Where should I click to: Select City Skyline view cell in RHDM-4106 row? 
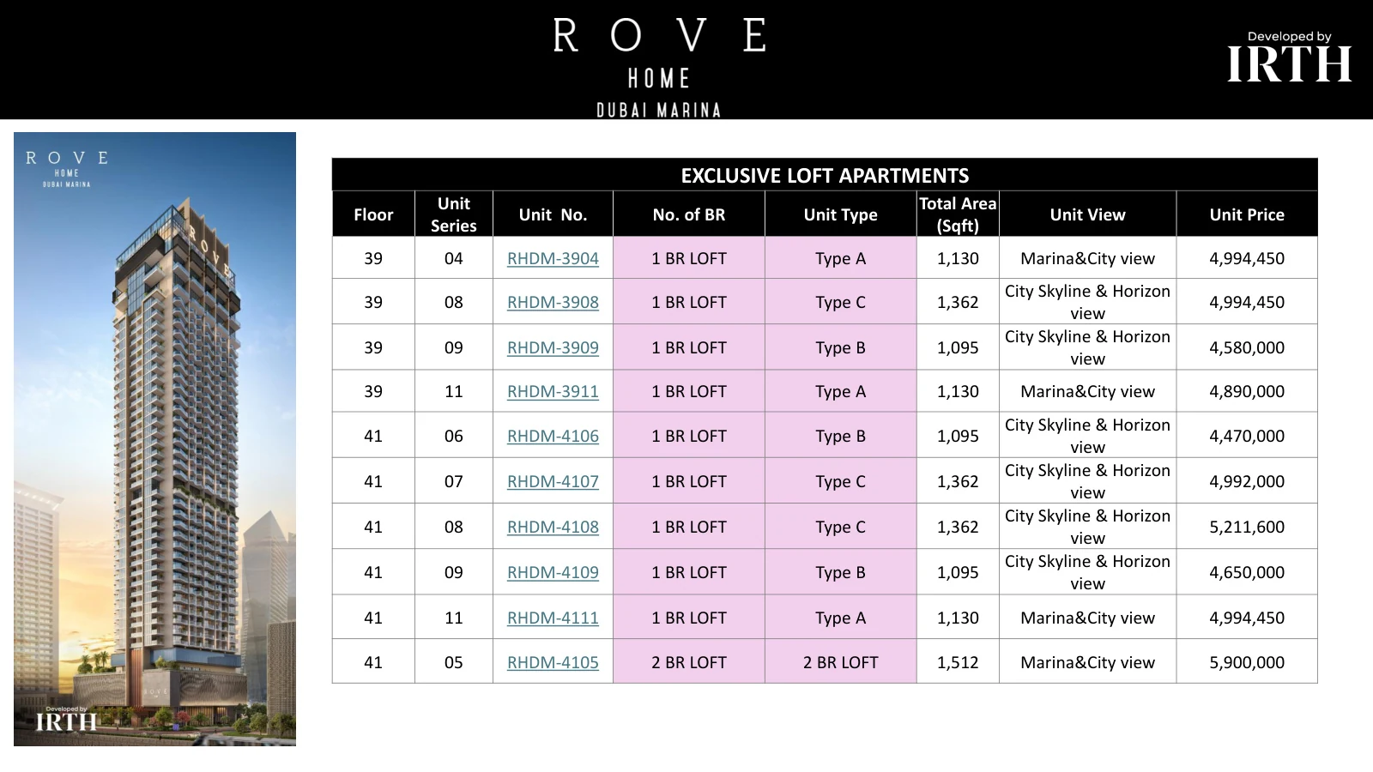coord(1087,436)
